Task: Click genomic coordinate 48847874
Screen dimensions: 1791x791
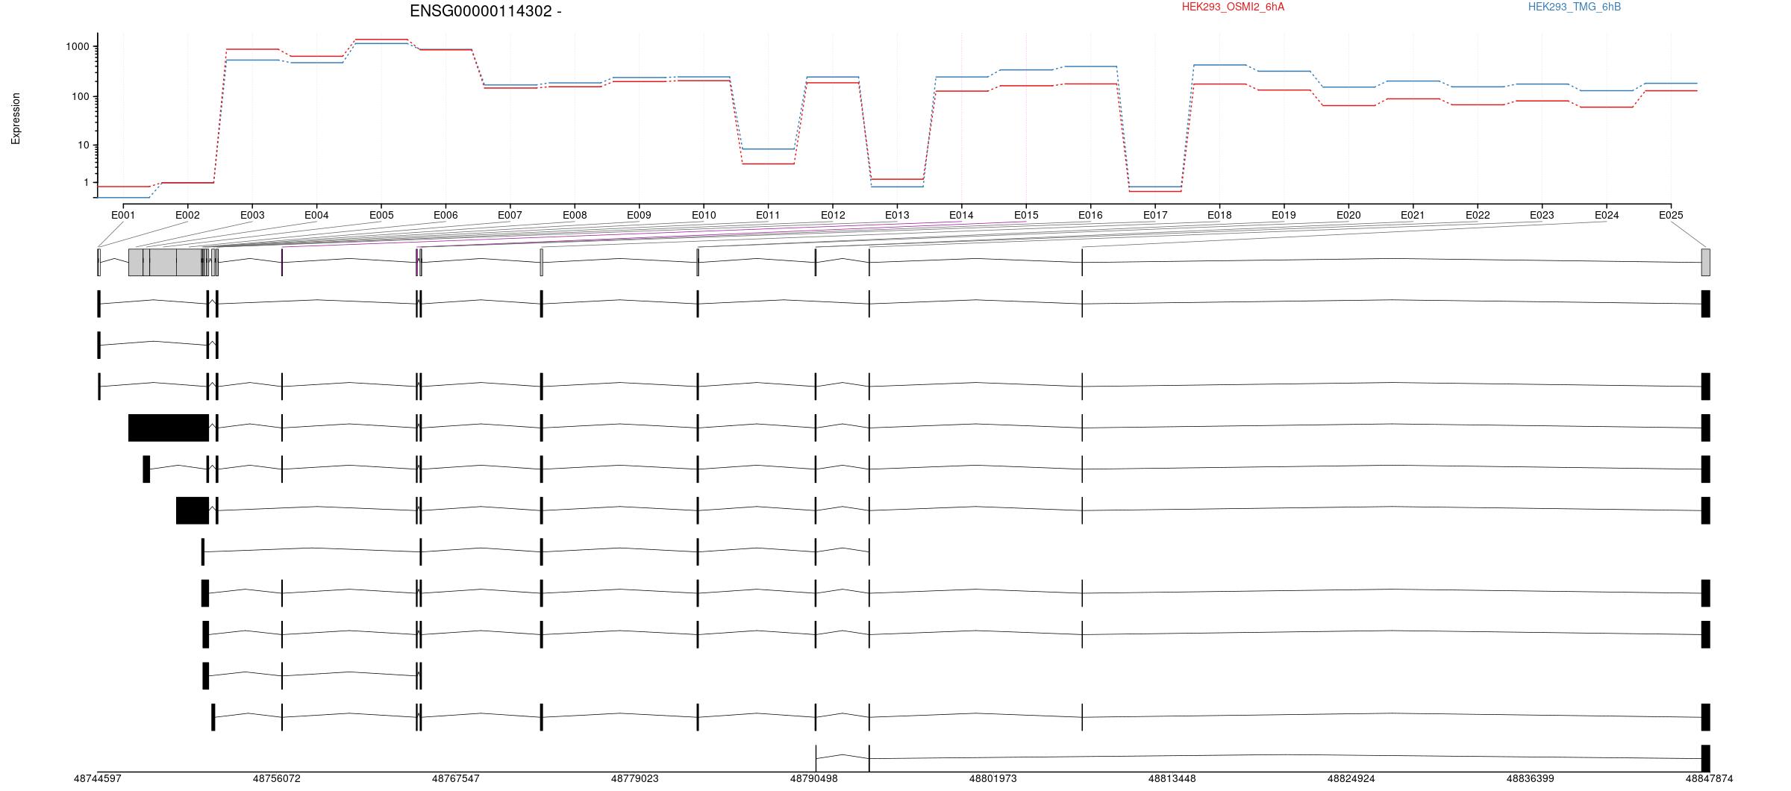Action: pyautogui.click(x=1710, y=779)
